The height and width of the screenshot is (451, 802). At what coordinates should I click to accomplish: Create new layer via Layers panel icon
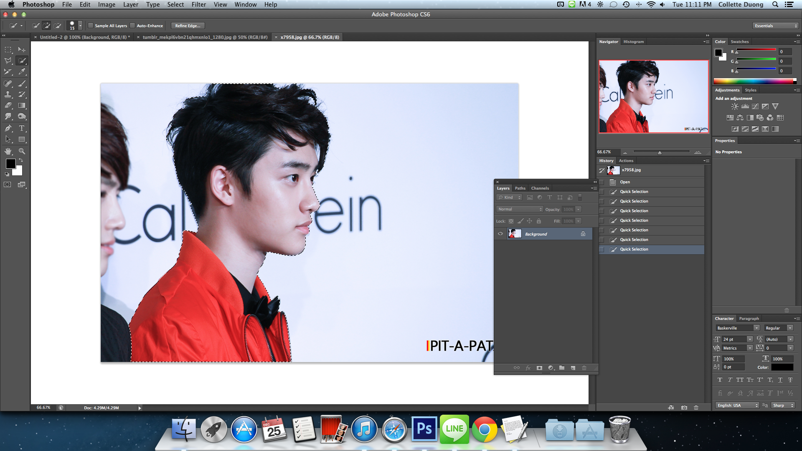pyautogui.click(x=573, y=368)
